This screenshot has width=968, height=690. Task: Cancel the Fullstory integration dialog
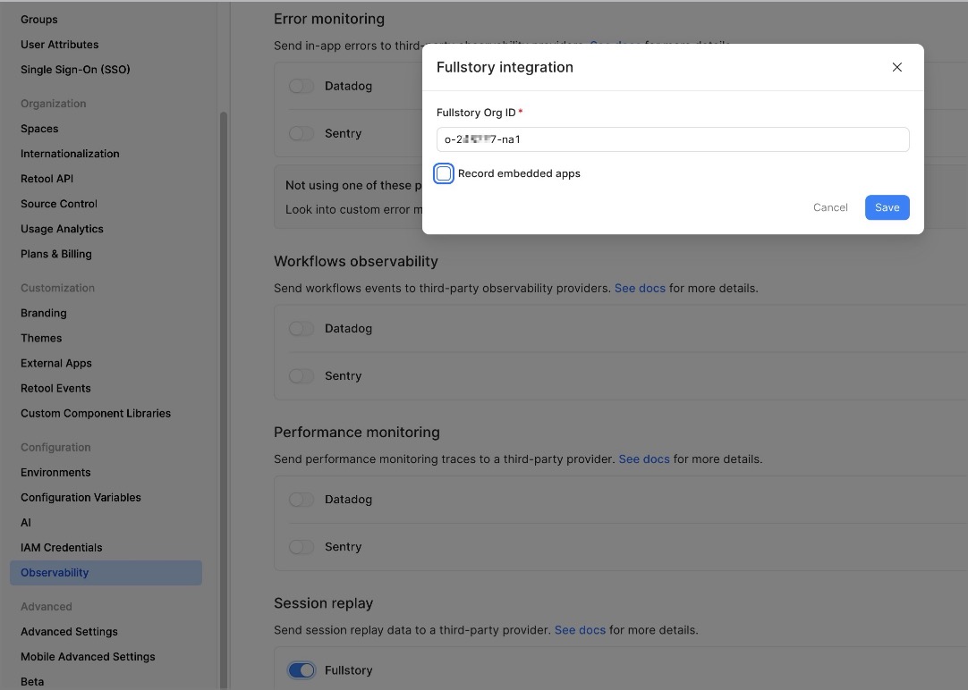[x=829, y=207]
